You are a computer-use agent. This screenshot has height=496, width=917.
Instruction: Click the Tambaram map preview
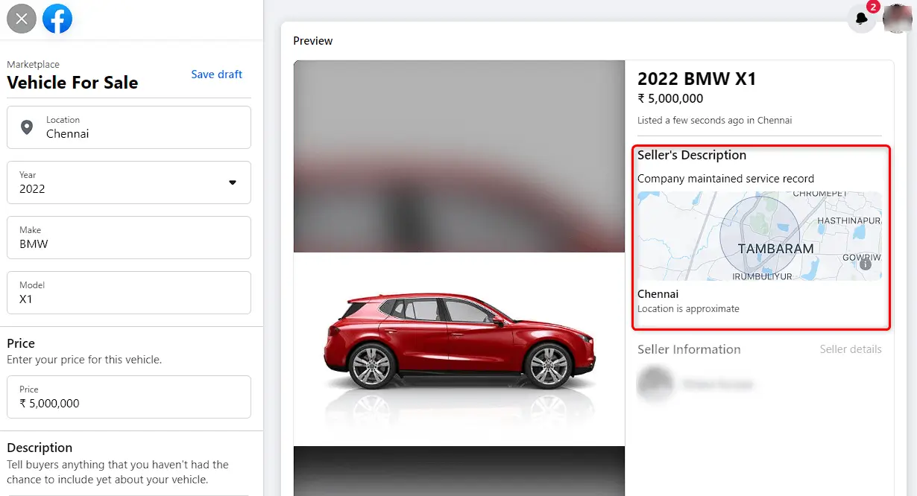760,236
